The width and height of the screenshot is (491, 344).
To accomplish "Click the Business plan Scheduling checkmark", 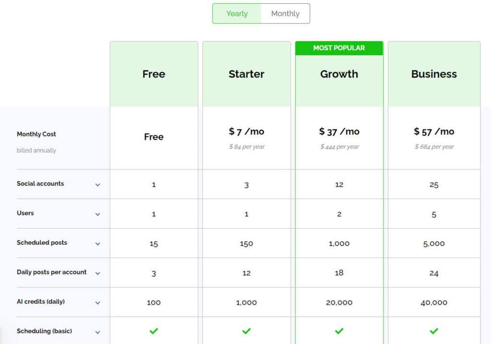I will pos(434,331).
